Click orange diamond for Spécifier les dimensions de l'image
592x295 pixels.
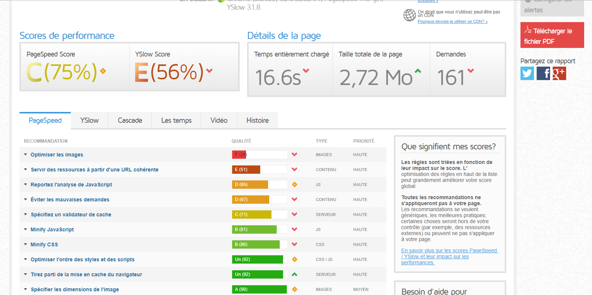point(294,289)
